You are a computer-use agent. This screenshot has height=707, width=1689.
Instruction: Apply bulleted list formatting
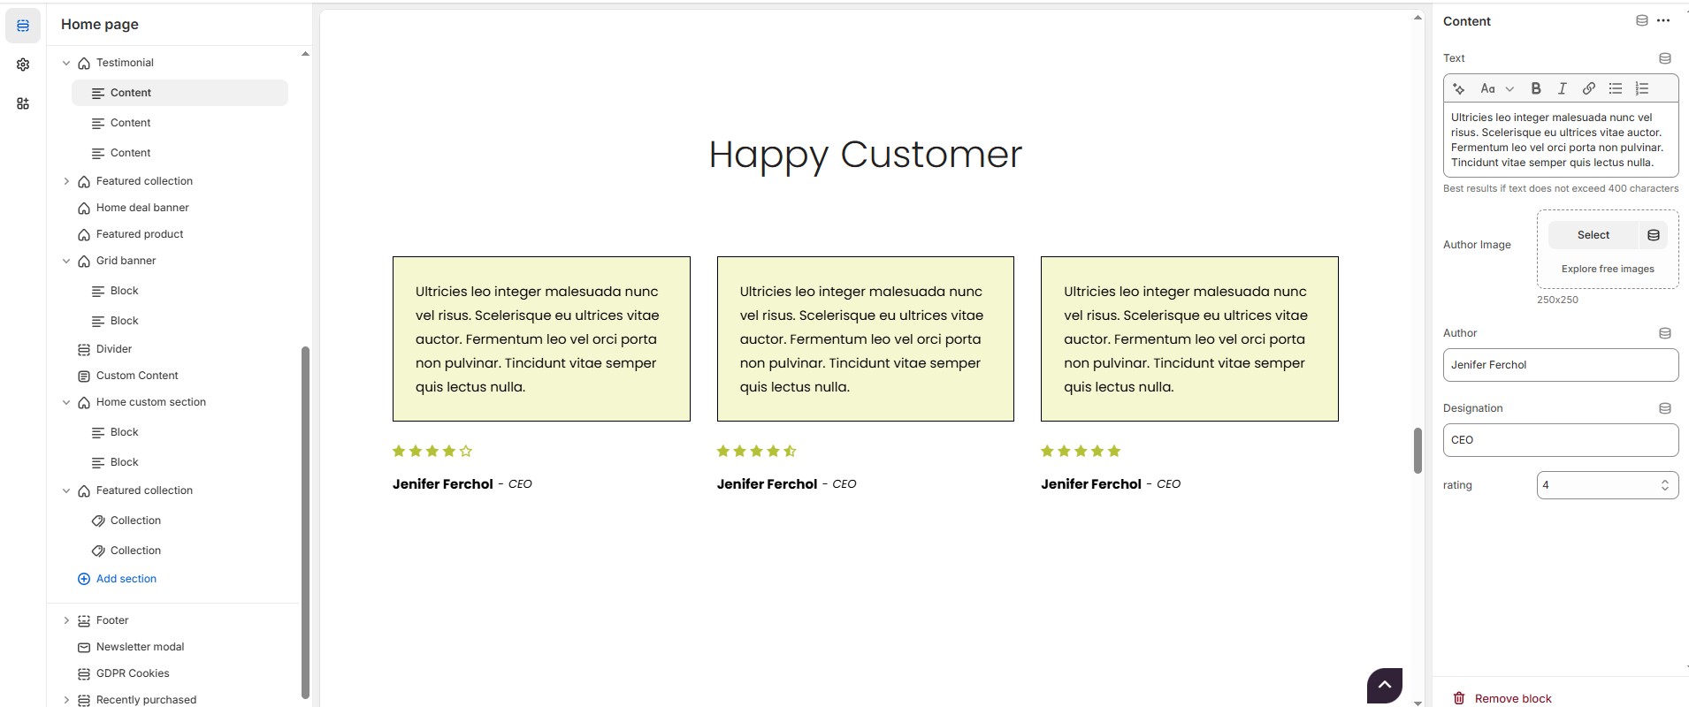pyautogui.click(x=1616, y=88)
